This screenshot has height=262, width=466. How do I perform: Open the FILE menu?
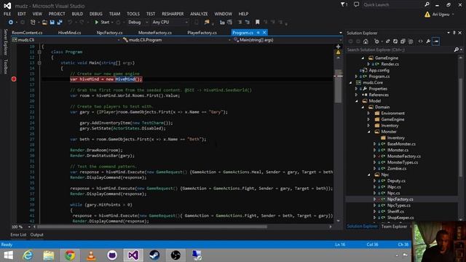(7, 14)
